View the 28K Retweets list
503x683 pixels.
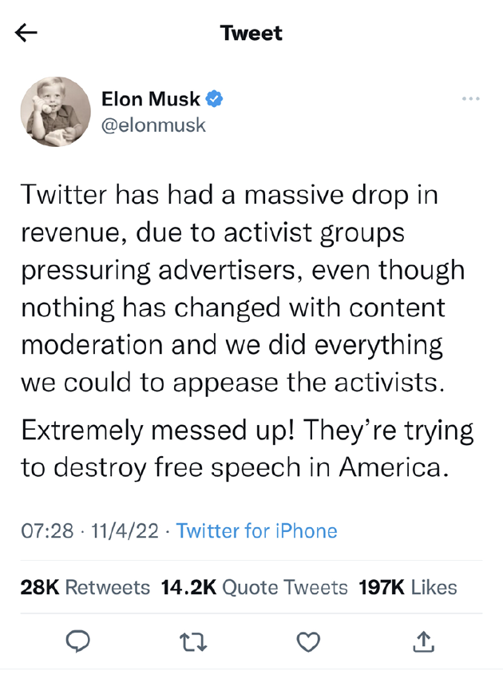click(85, 588)
